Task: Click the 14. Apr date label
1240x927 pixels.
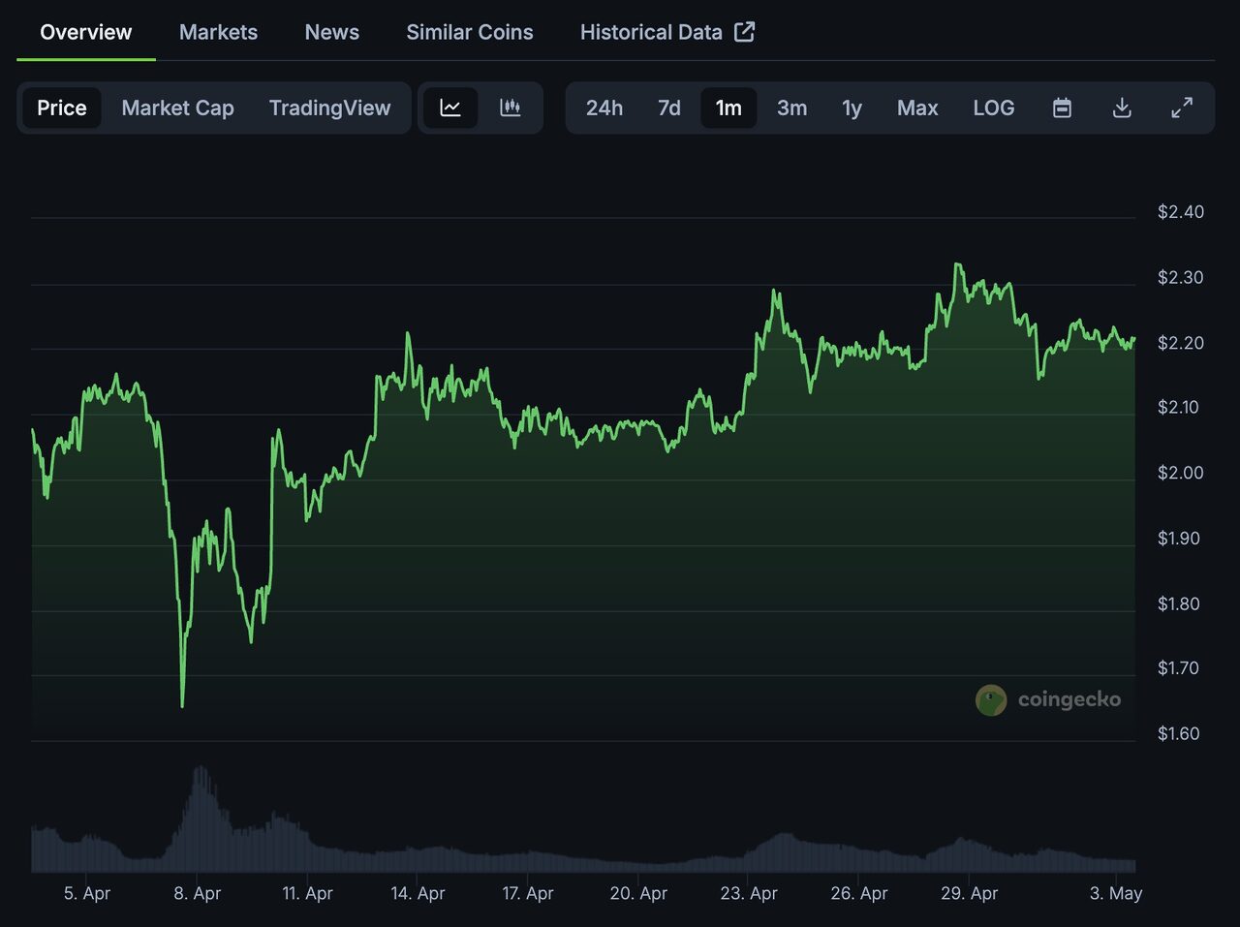Action: [418, 893]
